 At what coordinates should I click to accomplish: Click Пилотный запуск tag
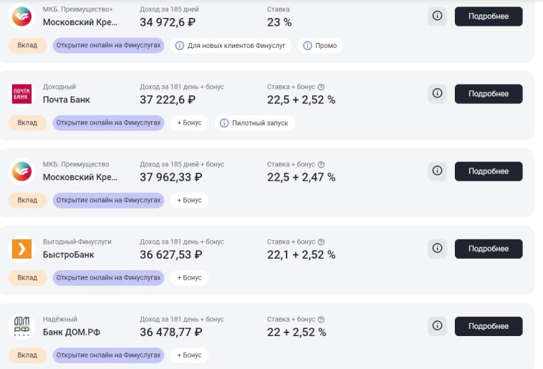point(254,123)
